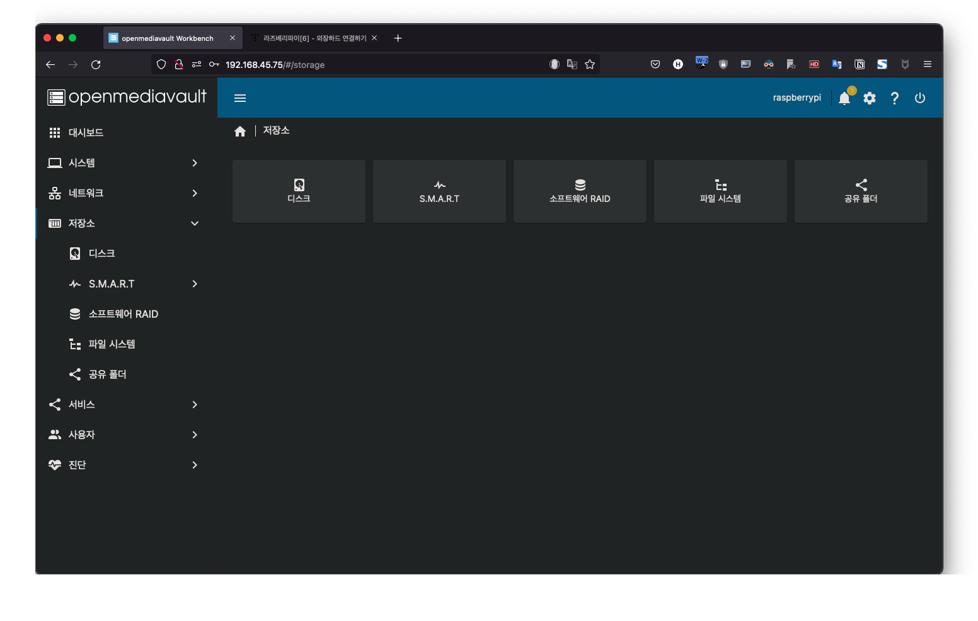This screenshot has height=621, width=978.
Task: Open the 파일 시스템 card
Action: 720,191
